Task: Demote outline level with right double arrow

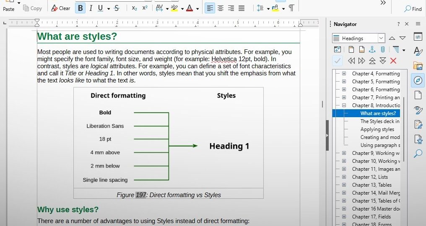Action: click(361, 61)
